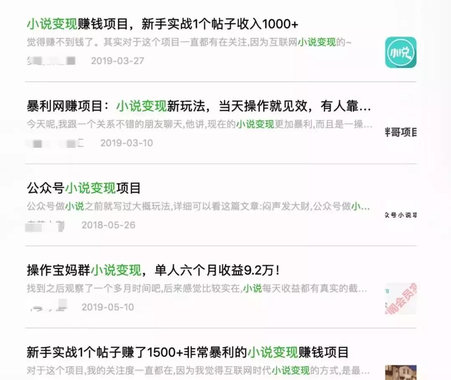Click the blurred author name dated 2019-05-10
This screenshot has height=380, width=451.
[x=48, y=306]
